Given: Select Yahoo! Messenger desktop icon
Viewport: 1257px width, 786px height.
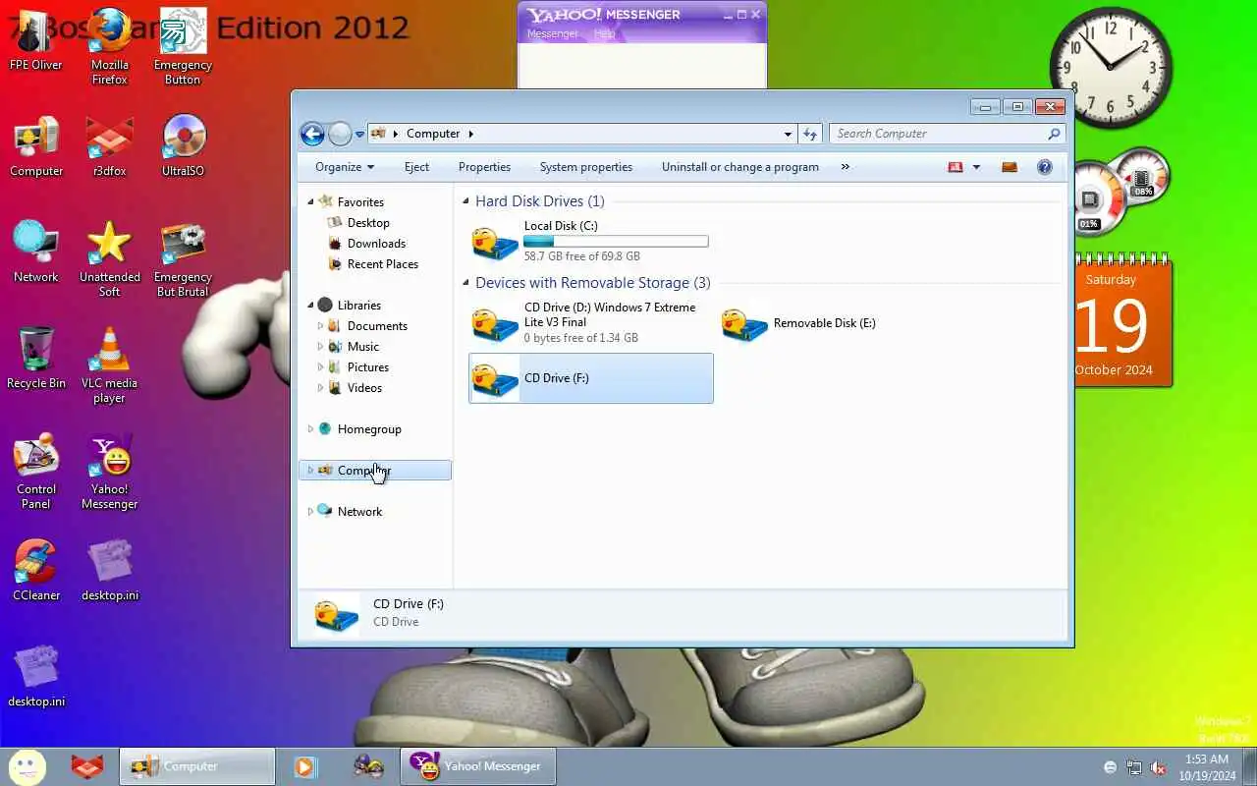Looking at the screenshot, I should 109,472.
